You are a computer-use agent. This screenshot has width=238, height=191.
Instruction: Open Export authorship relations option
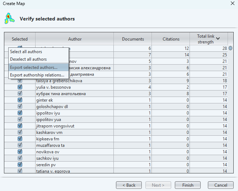click(37, 75)
